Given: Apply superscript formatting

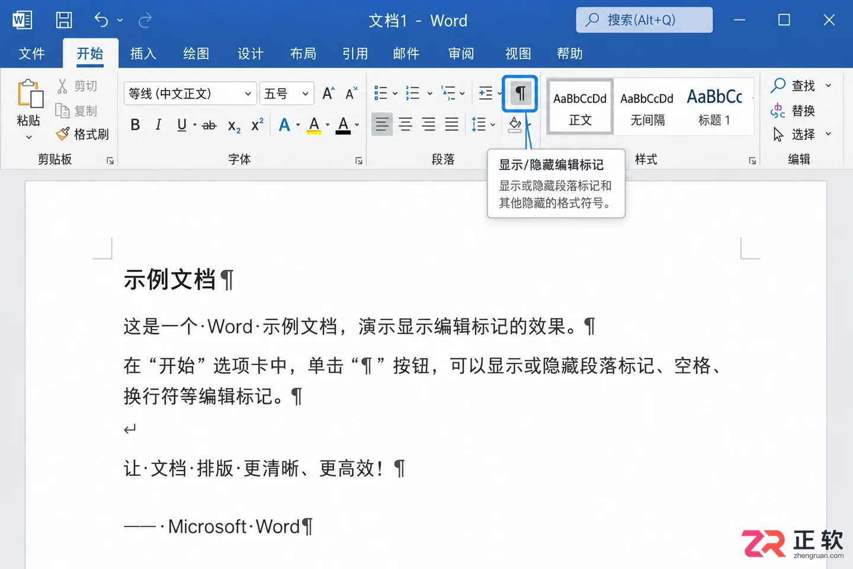Looking at the screenshot, I should tap(257, 124).
